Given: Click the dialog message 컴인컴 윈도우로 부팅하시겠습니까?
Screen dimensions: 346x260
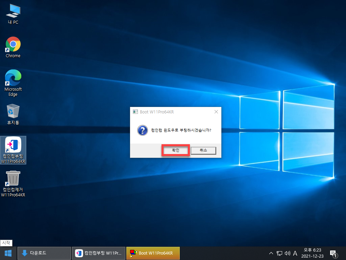Looking at the screenshot, I should (181, 130).
